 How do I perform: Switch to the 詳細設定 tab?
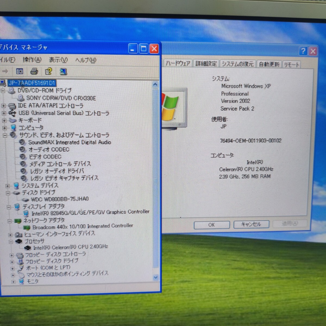[x=206, y=64]
